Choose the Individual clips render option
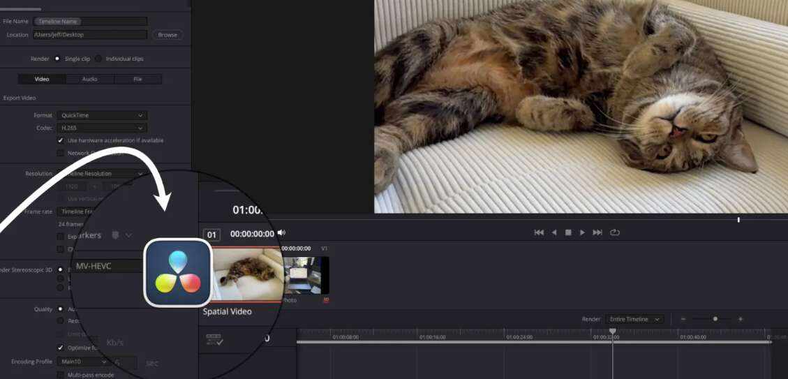This screenshot has width=788, height=379. pyautogui.click(x=98, y=59)
